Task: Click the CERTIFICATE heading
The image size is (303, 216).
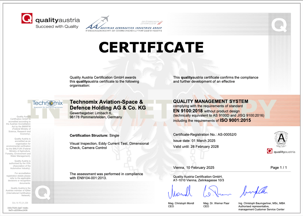Action: pyautogui.click(x=151, y=47)
